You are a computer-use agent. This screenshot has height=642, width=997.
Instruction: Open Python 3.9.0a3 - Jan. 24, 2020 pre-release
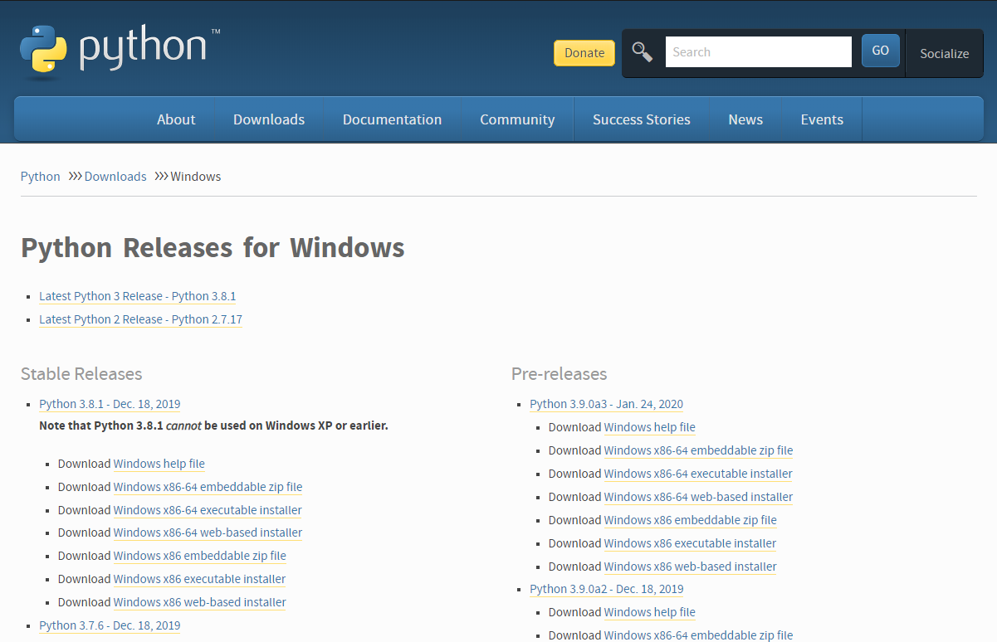[607, 404]
